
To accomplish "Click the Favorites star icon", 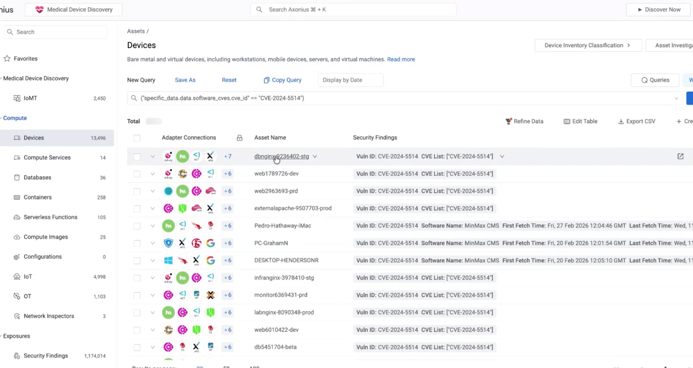I will click(7, 58).
